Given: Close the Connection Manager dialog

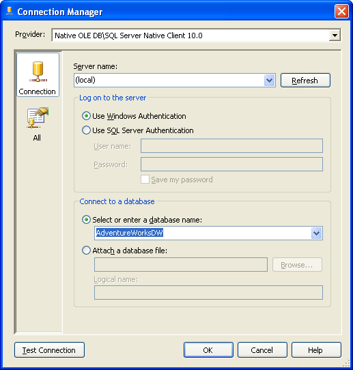Looking at the screenshot, I should 341,11.
